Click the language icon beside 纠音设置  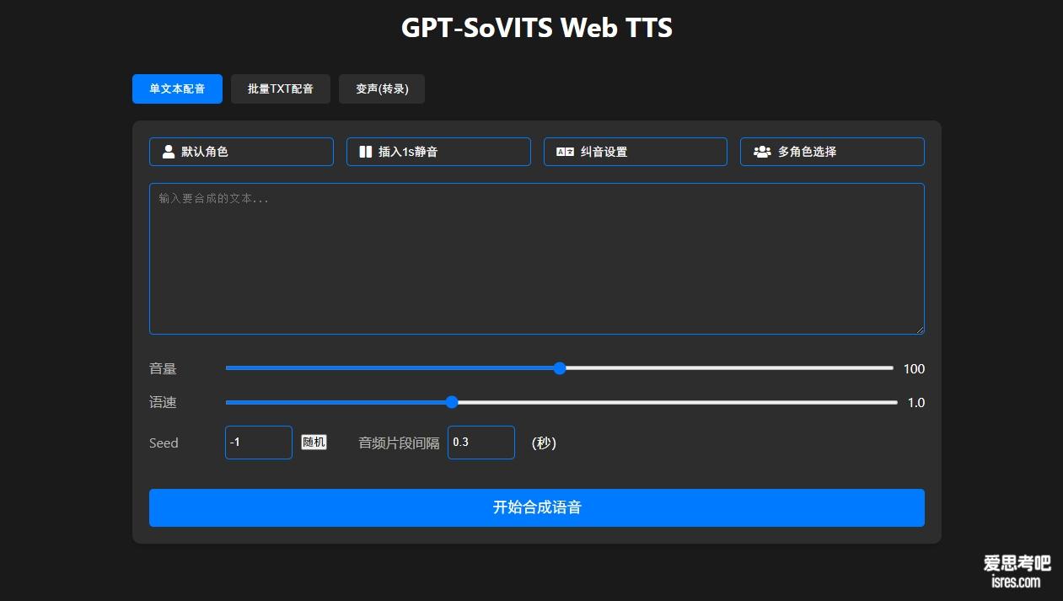pyautogui.click(x=565, y=152)
